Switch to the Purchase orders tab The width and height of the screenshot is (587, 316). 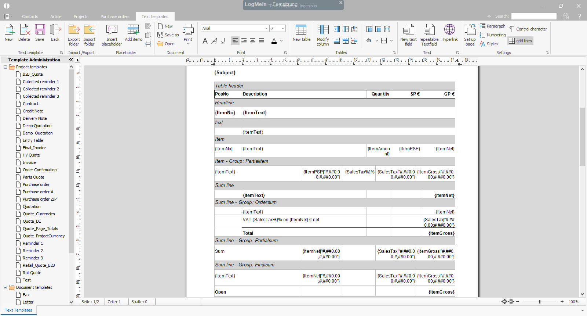pos(115,17)
